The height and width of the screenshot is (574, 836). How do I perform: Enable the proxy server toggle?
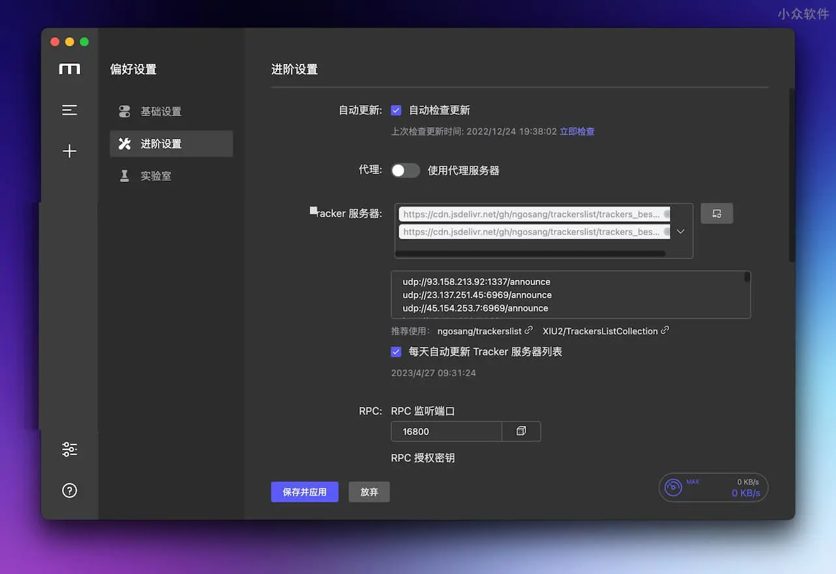tap(405, 170)
